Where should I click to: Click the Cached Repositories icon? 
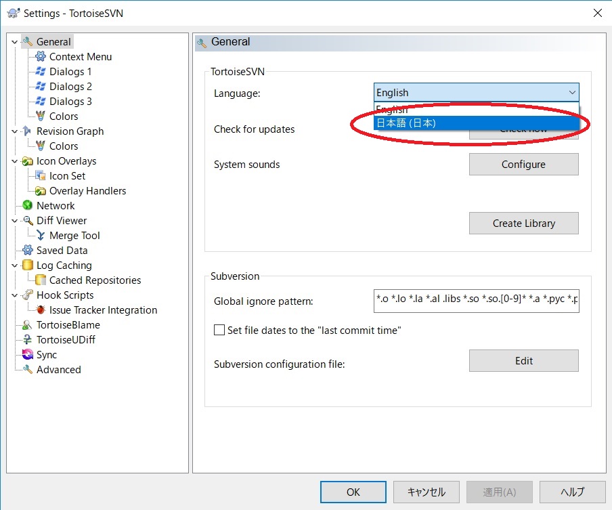pos(41,280)
